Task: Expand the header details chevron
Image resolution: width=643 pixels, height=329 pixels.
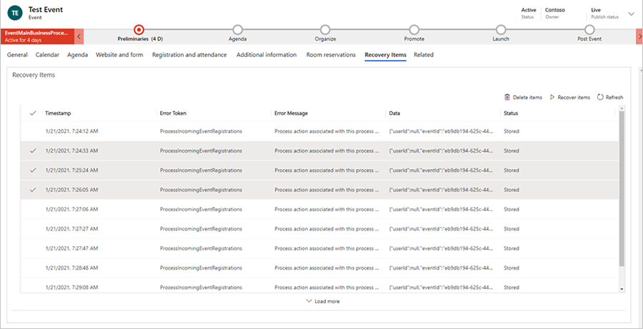Action: point(631,14)
